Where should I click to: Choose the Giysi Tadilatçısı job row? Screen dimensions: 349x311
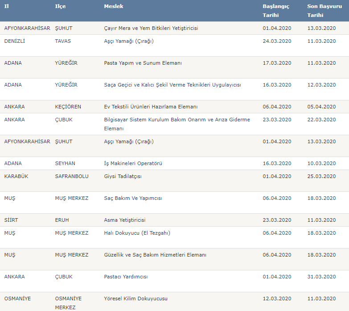(123, 176)
